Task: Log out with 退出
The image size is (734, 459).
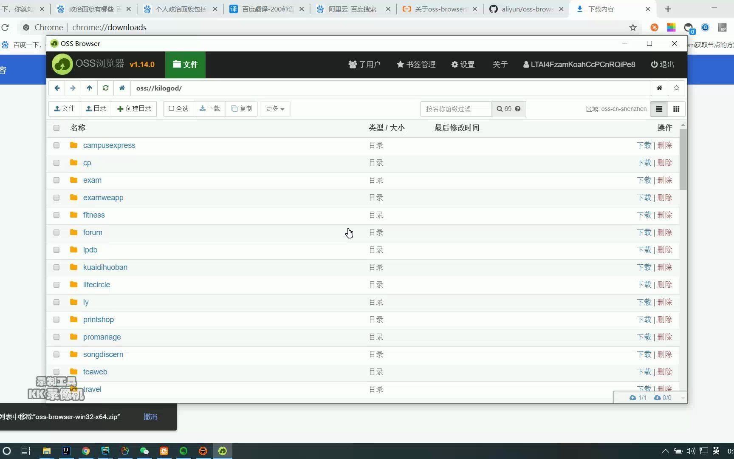Action: pos(663,65)
